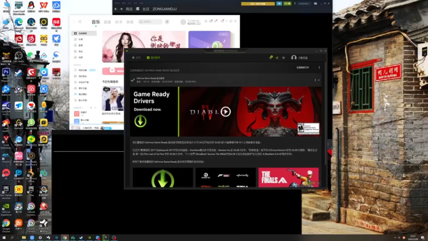This screenshot has height=241, width=428.
Task: Open the three-dot menu beside check for updates
Action: 319,67
